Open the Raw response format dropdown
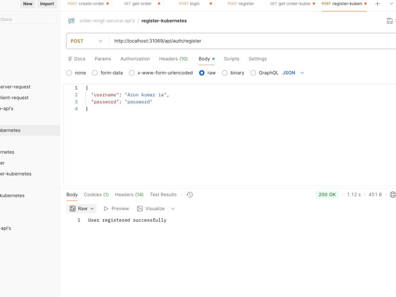 82,209
